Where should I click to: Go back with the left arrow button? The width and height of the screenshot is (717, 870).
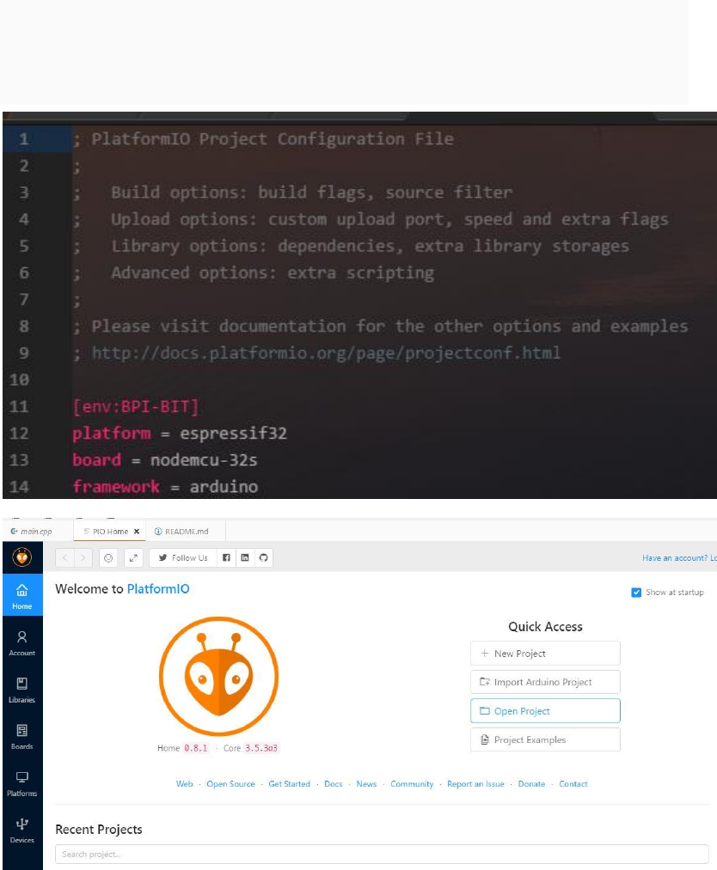65,557
